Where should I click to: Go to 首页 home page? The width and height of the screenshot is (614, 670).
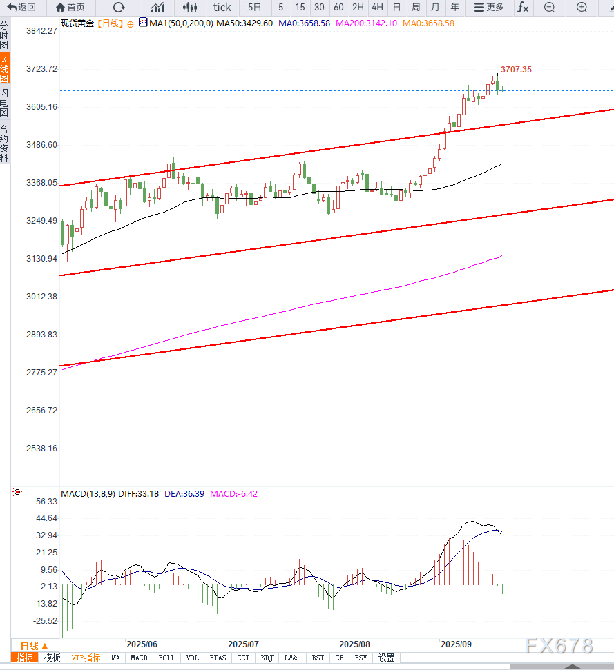71,8
